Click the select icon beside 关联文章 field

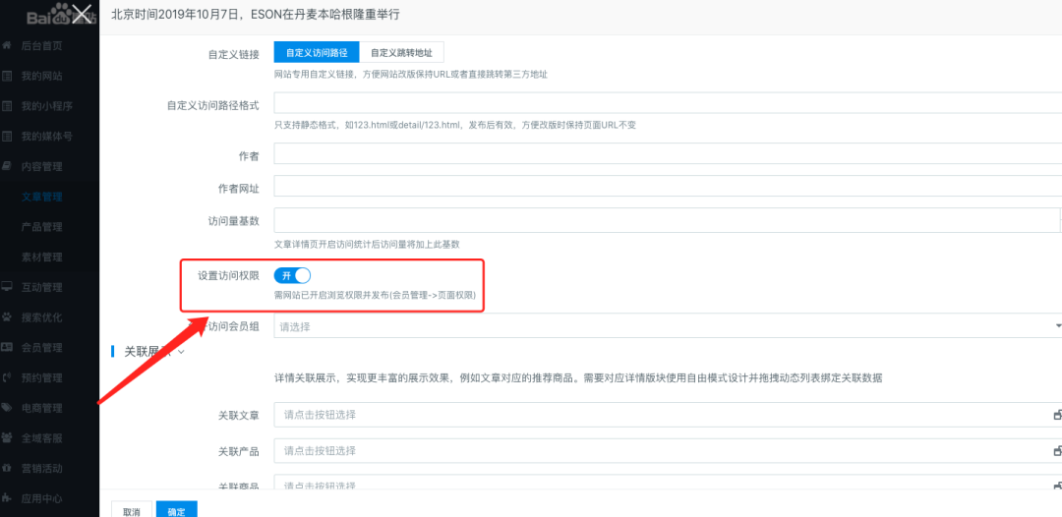(1057, 415)
